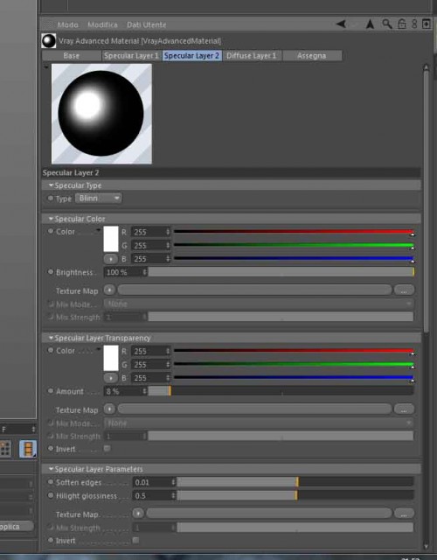The height and width of the screenshot is (560, 437).
Task: Click the Specular Color texture map bar
Action: (254, 290)
